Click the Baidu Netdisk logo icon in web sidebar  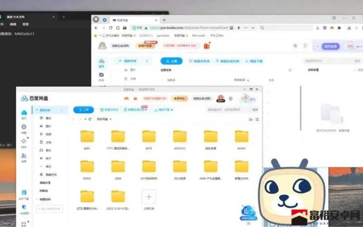point(102,61)
